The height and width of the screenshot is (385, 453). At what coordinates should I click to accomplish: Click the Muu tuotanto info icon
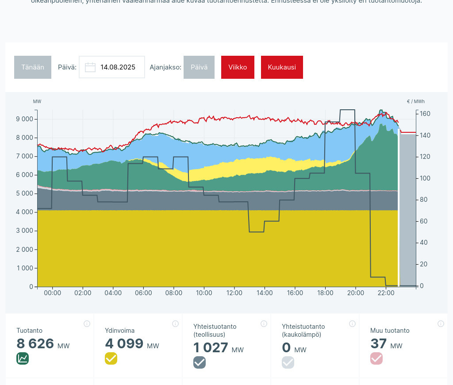441,323
